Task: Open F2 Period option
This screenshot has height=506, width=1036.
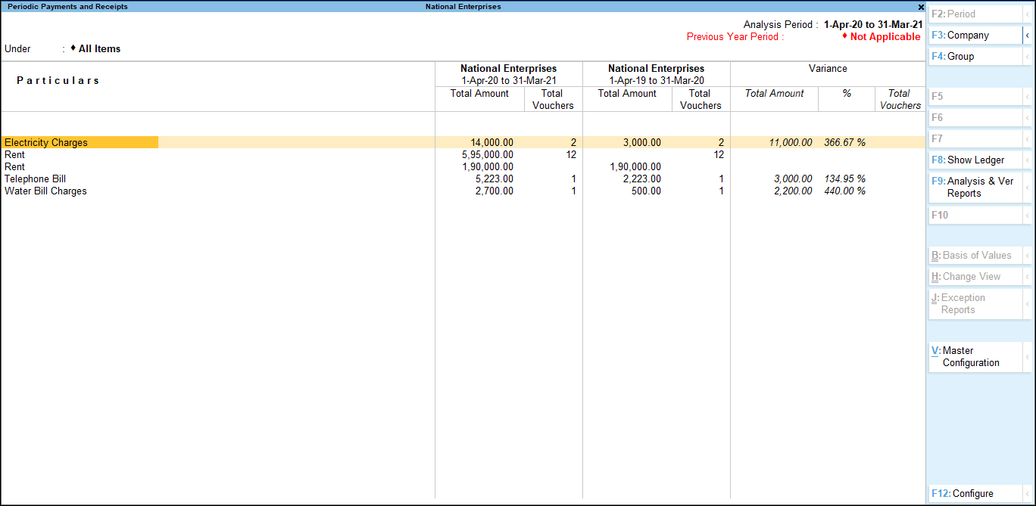Action: tap(976, 14)
